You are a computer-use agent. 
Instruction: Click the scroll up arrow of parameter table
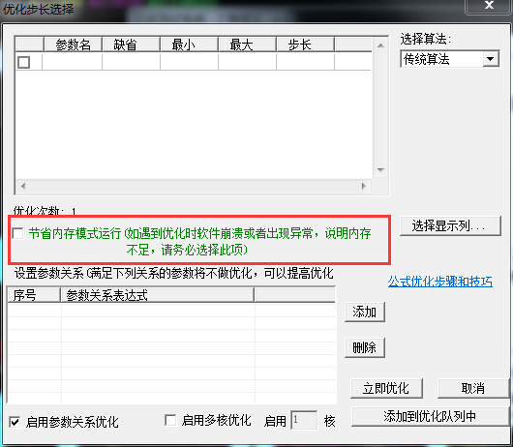pyautogui.click(x=380, y=45)
